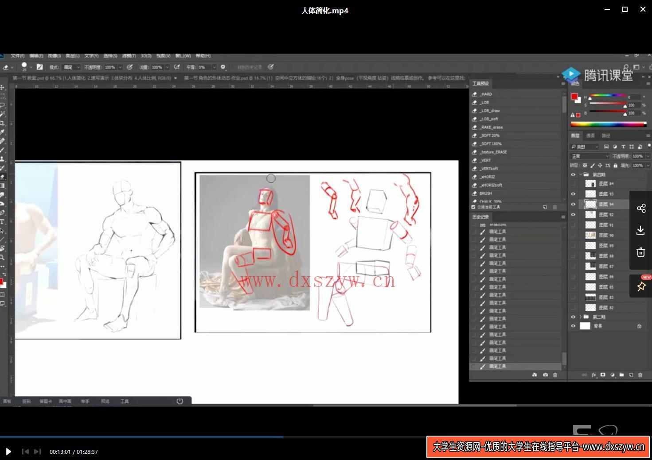Screen dimensions: 652x460
Task: Open the 文件(F) menu
Action: point(18,56)
